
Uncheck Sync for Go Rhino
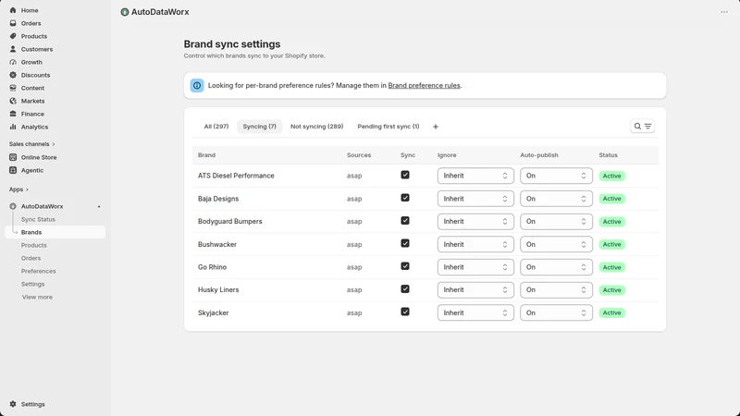[405, 266]
